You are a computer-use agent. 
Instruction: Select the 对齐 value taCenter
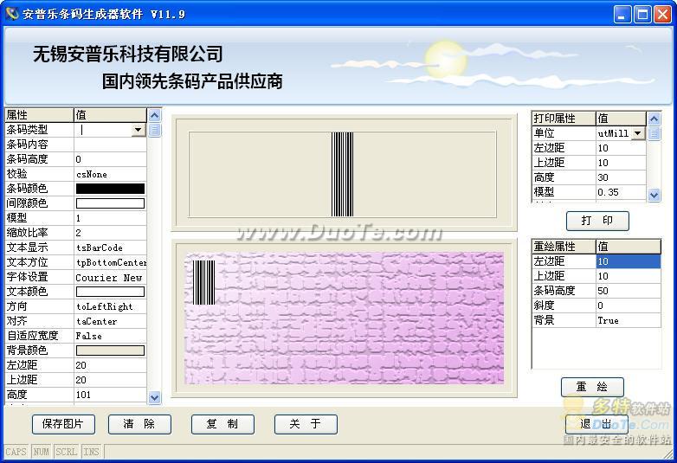pyautogui.click(x=110, y=321)
